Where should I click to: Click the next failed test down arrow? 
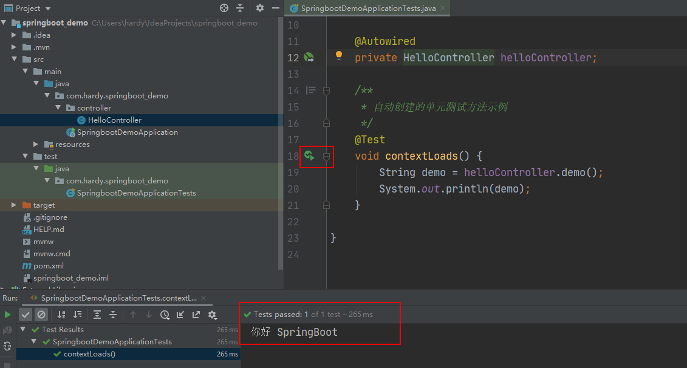pos(149,315)
